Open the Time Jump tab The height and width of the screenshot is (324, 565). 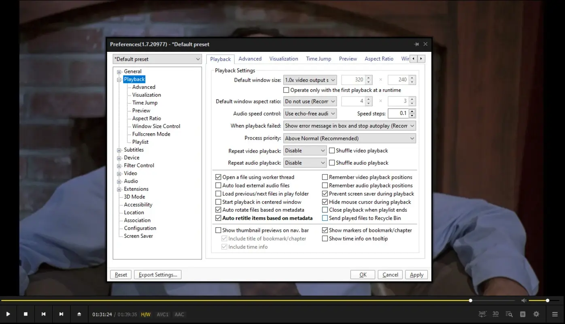pos(319,59)
